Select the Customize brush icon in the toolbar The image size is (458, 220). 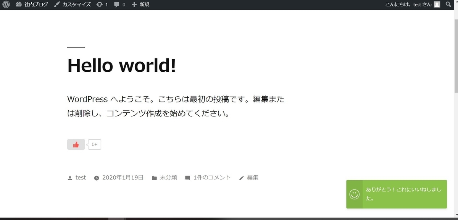click(56, 5)
